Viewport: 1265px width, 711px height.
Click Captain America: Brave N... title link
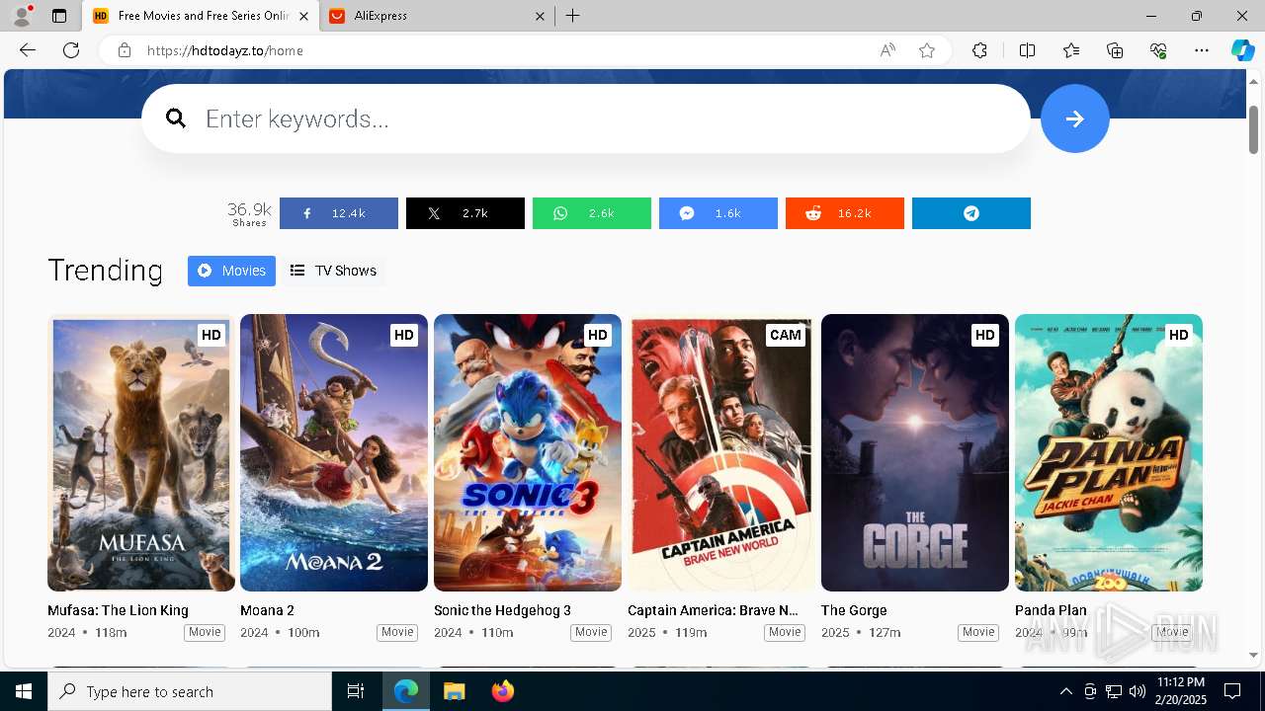tap(713, 610)
